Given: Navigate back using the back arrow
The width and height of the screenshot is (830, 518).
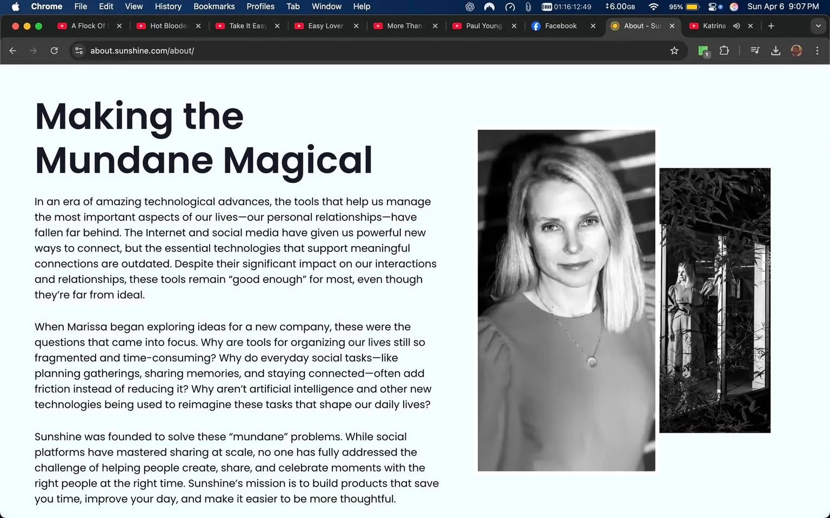Looking at the screenshot, I should click(12, 50).
